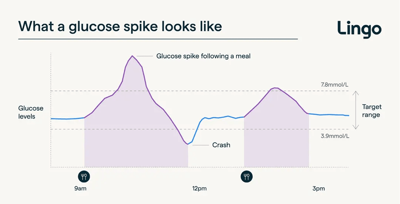
Task: Click the 12pm time label
Action: (x=199, y=189)
